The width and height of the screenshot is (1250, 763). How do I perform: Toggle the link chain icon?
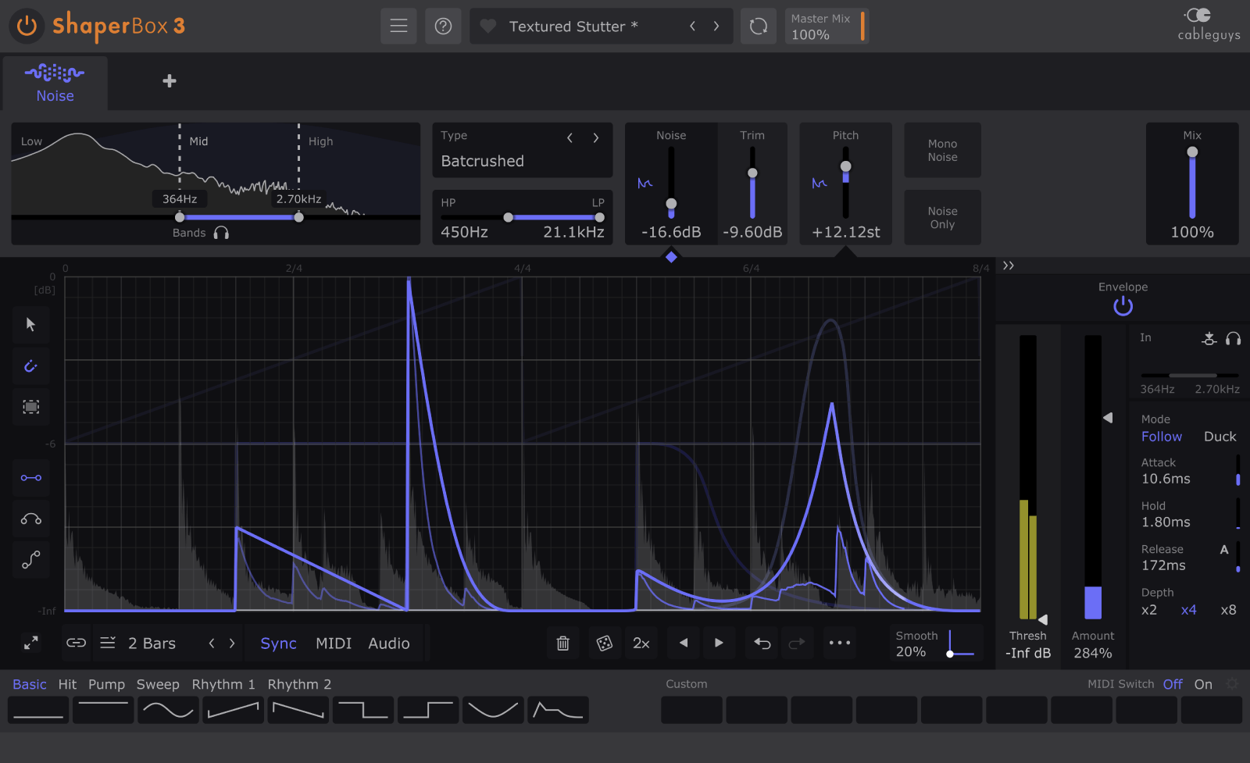click(76, 643)
